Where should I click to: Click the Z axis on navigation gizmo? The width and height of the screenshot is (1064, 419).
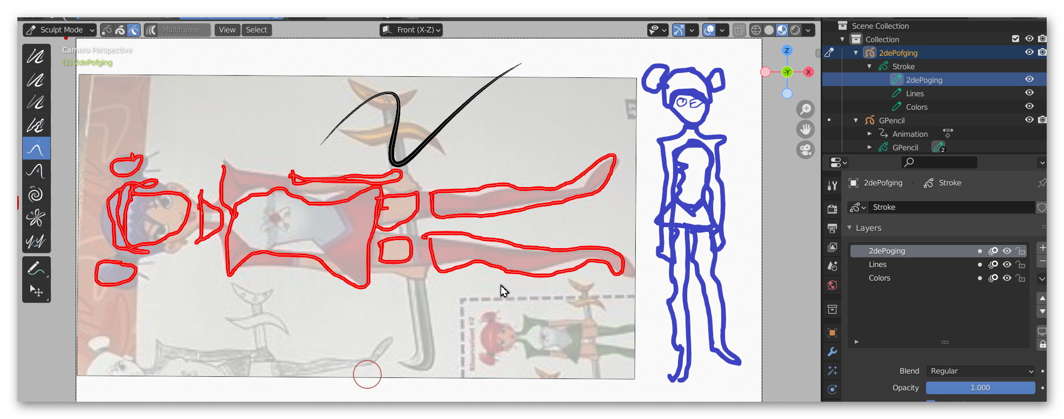pos(787,50)
